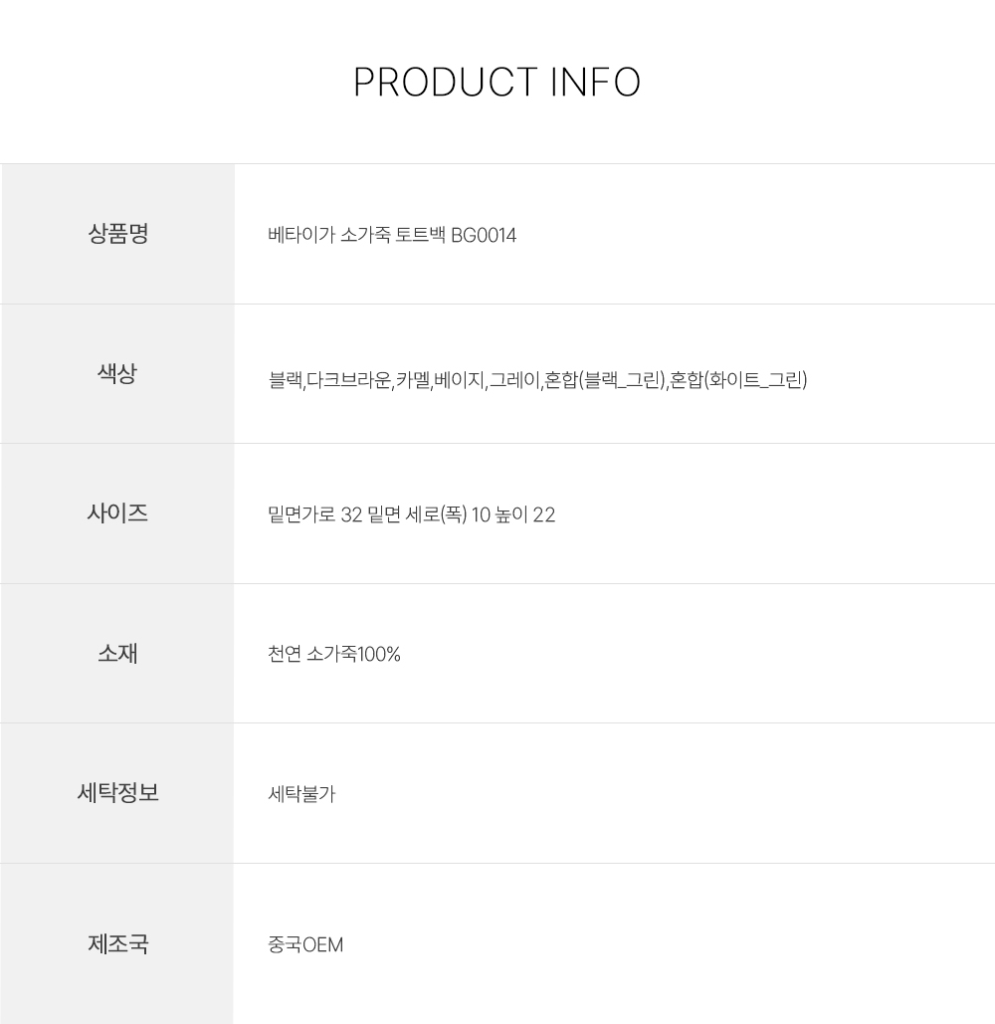The image size is (995, 1024).
Task: Click the PRODUCT INFO heading
Action: point(497,83)
